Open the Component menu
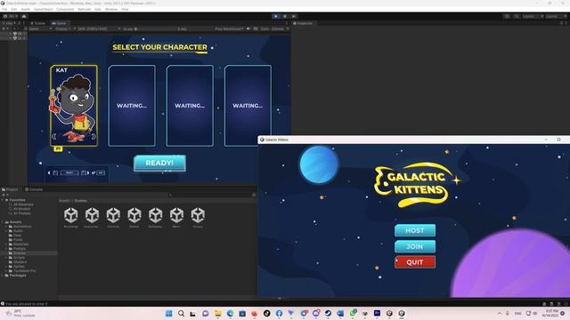 click(x=65, y=9)
